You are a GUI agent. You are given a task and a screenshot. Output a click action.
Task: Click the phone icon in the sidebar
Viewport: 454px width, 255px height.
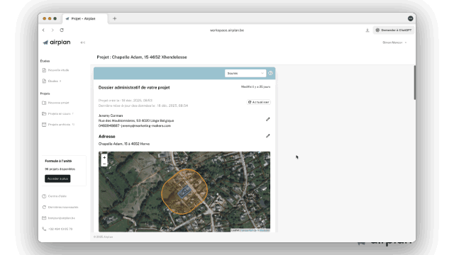tap(44, 229)
